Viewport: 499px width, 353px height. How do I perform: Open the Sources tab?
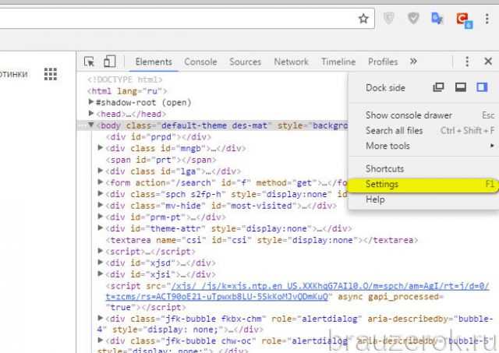click(246, 62)
